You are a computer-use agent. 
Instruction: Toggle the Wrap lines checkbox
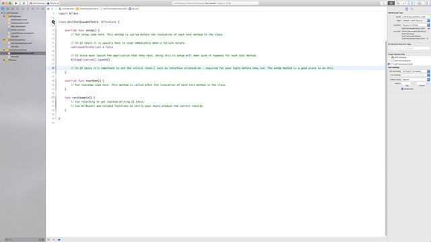pos(403,89)
